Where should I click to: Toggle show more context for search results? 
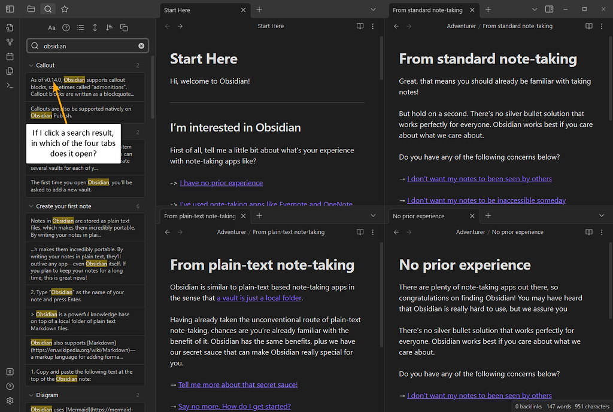(80, 28)
